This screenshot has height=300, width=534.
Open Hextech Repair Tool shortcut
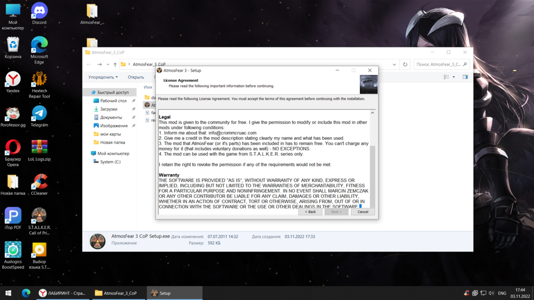[x=39, y=82]
